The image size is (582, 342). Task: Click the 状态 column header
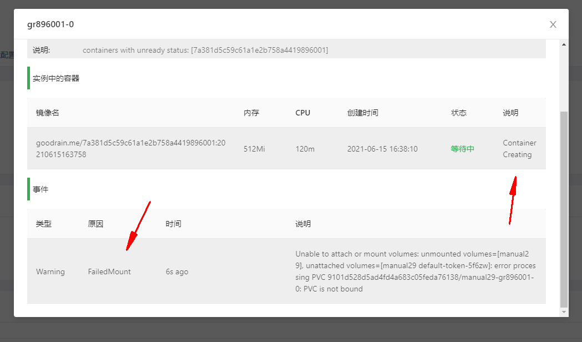point(459,113)
